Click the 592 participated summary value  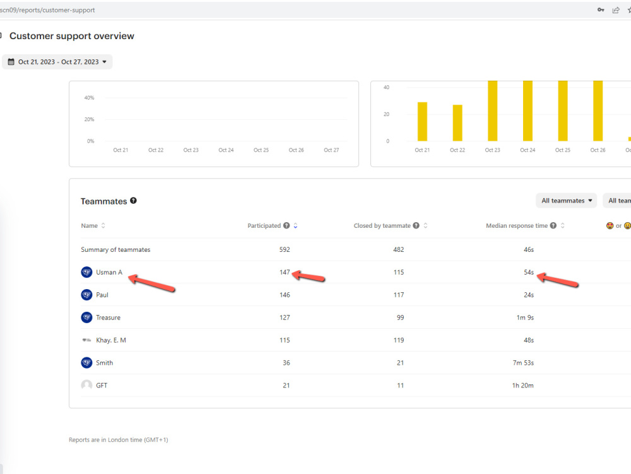285,249
